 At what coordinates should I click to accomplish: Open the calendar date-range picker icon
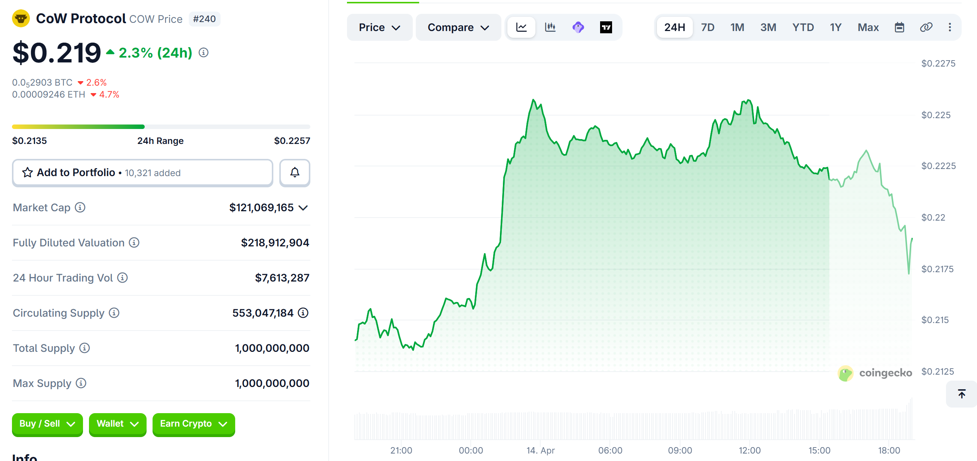click(900, 27)
